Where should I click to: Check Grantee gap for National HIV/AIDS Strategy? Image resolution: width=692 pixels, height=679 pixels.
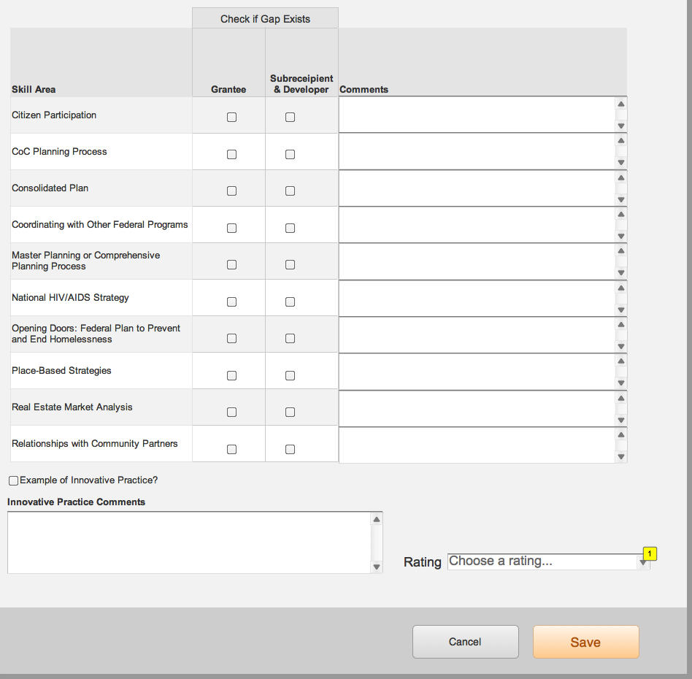coord(232,302)
